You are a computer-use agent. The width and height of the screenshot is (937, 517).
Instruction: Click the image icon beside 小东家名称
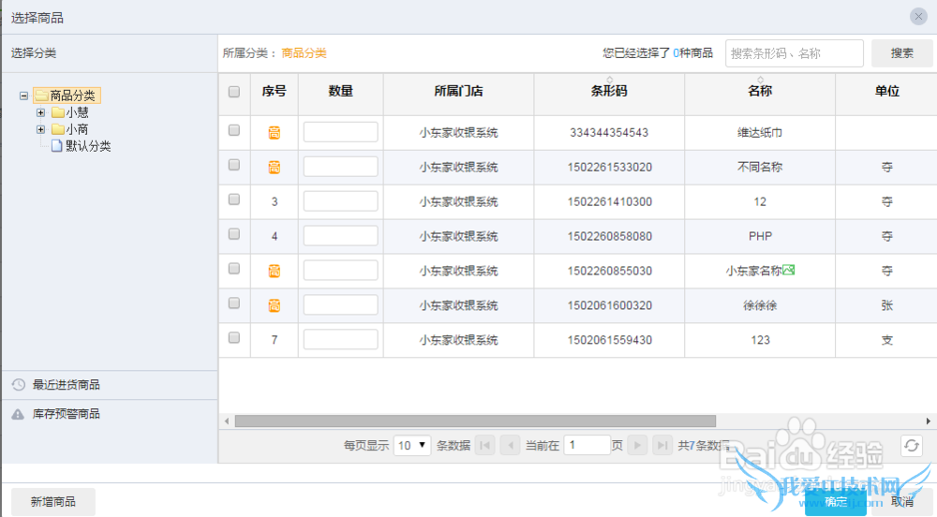[789, 271]
